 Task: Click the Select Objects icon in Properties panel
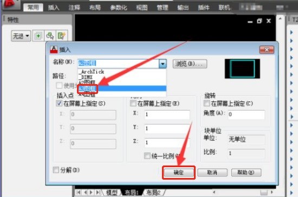[50, 36]
